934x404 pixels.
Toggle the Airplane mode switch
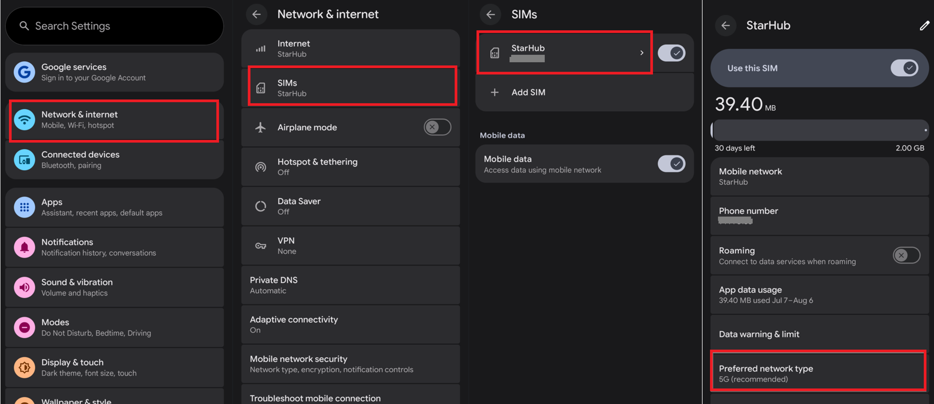[437, 127]
